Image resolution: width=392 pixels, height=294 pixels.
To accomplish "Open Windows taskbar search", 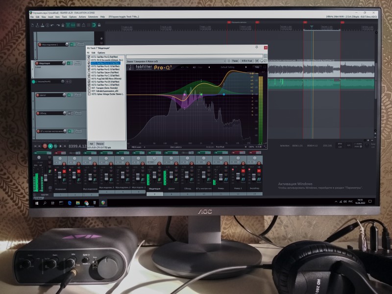I will coord(45,203).
